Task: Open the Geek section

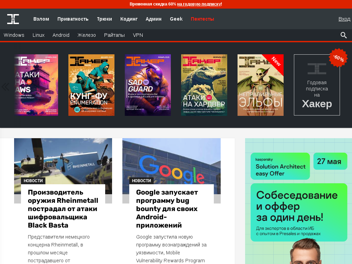Action: [176, 19]
